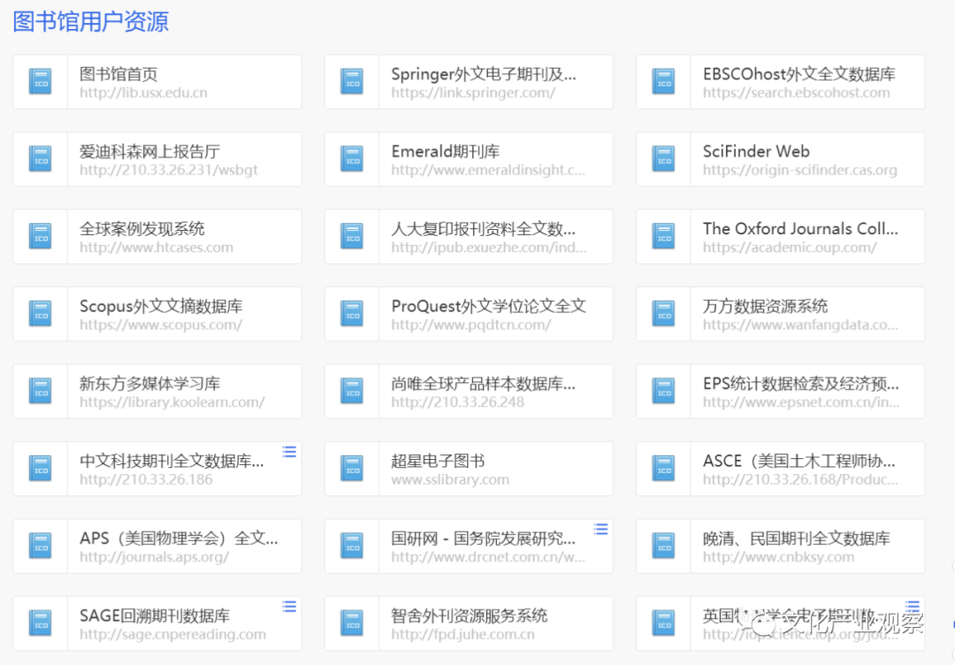Screen dimensions: 955x665
Task: Click the 新东方多媒体学习库 title
Action: click(x=149, y=384)
